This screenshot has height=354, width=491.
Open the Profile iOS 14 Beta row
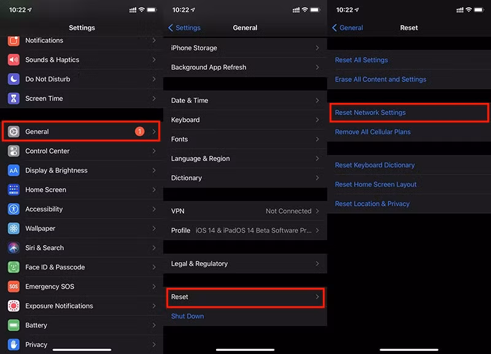(x=245, y=230)
